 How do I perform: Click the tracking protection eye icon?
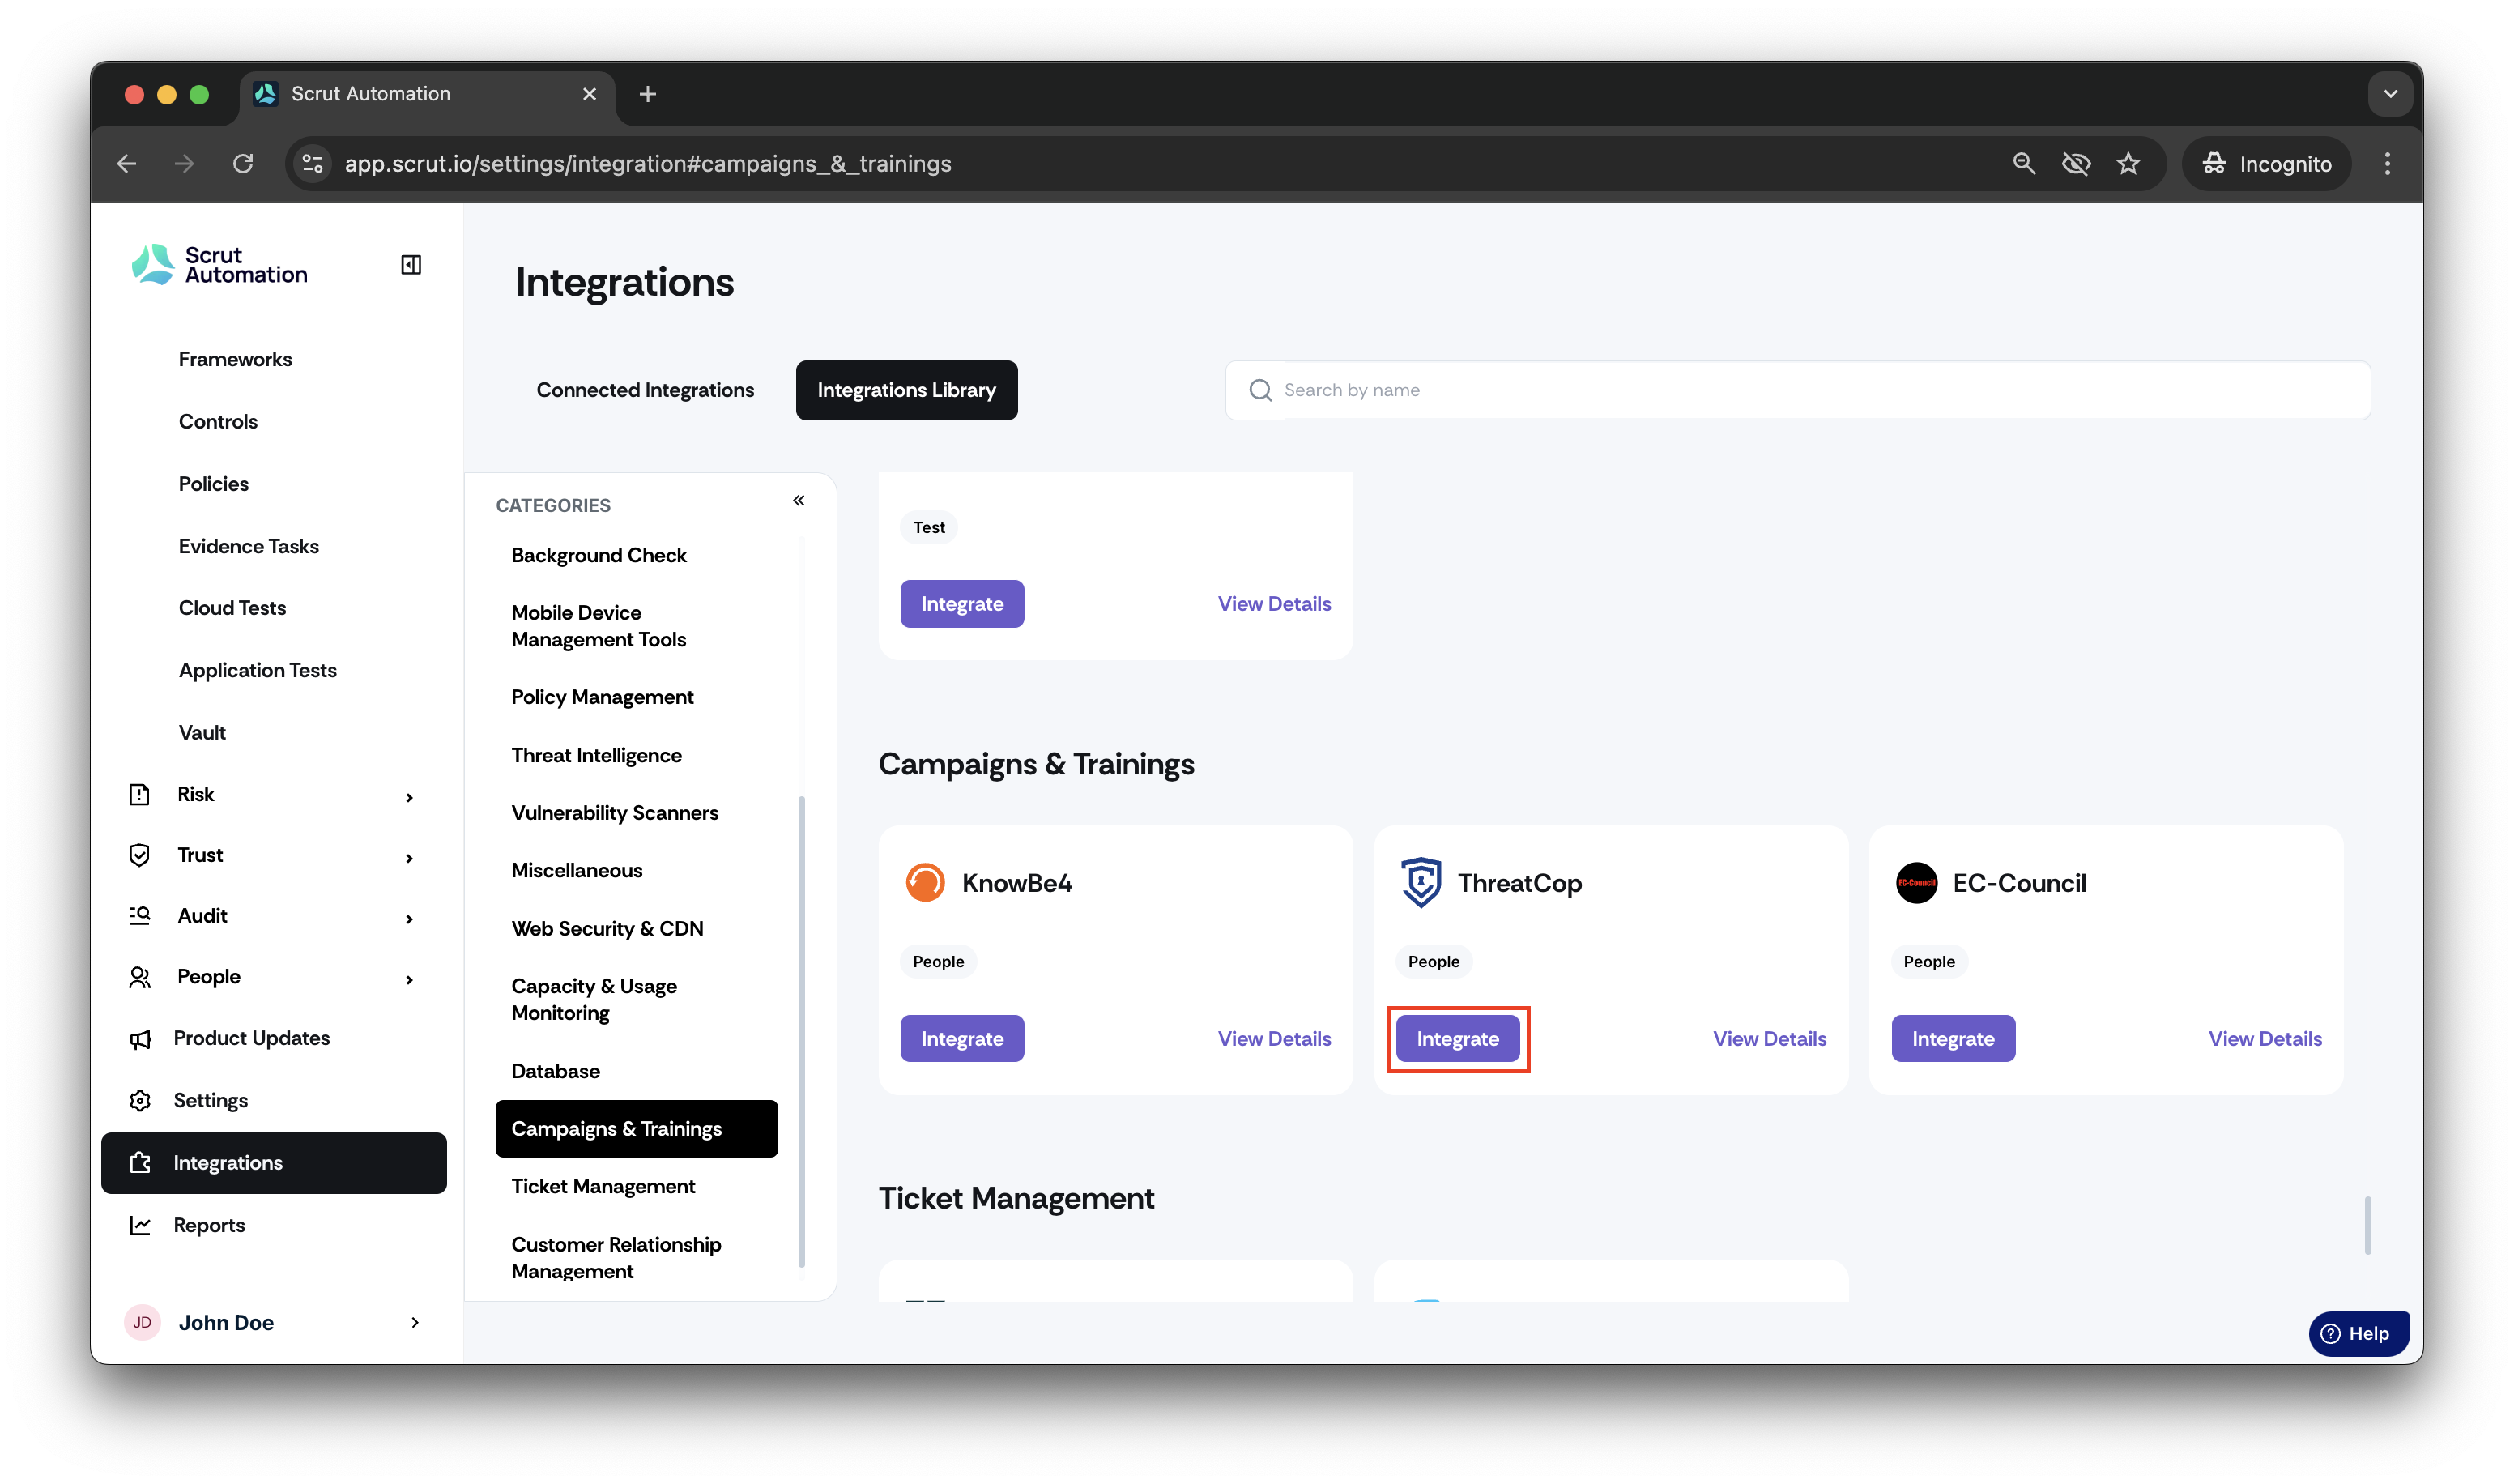pyautogui.click(x=2076, y=164)
